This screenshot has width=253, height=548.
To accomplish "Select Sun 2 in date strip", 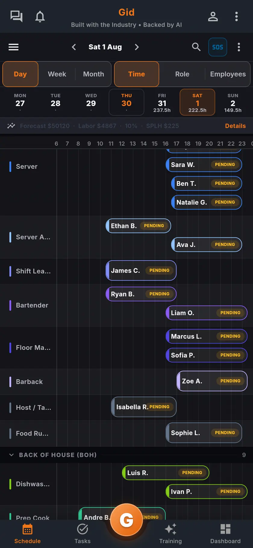I will [233, 102].
